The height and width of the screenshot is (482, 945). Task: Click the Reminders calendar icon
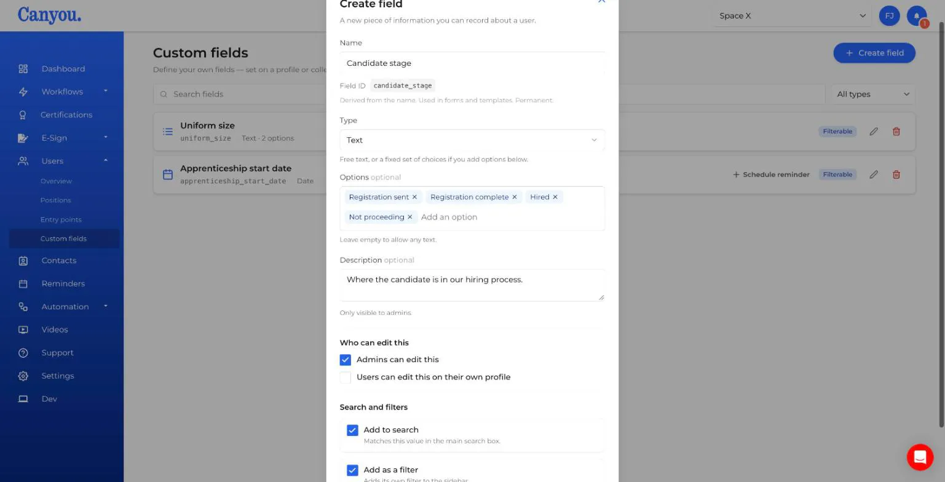23,283
